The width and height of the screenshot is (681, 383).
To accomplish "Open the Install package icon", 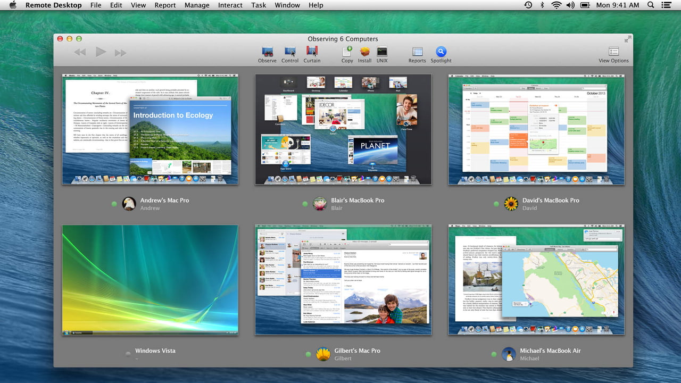I will pos(364,52).
